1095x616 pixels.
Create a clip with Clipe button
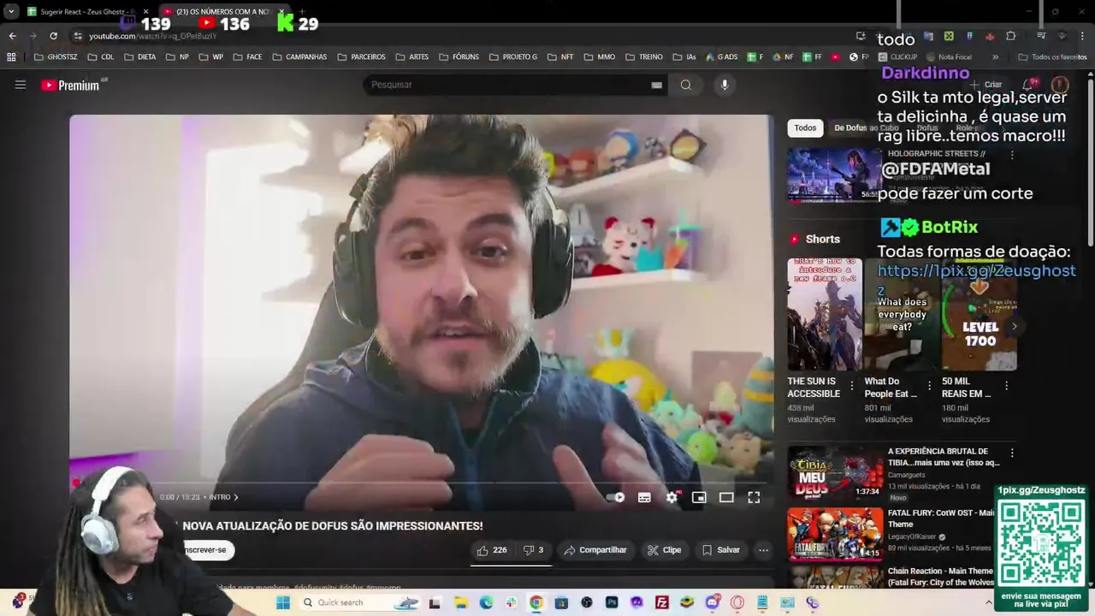click(x=665, y=550)
